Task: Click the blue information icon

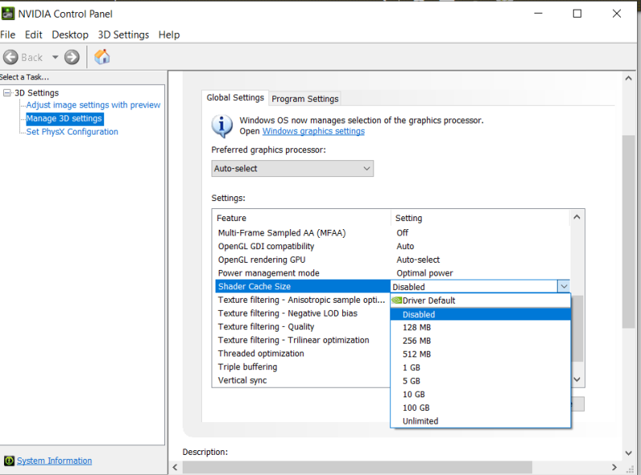Action: click(x=222, y=126)
